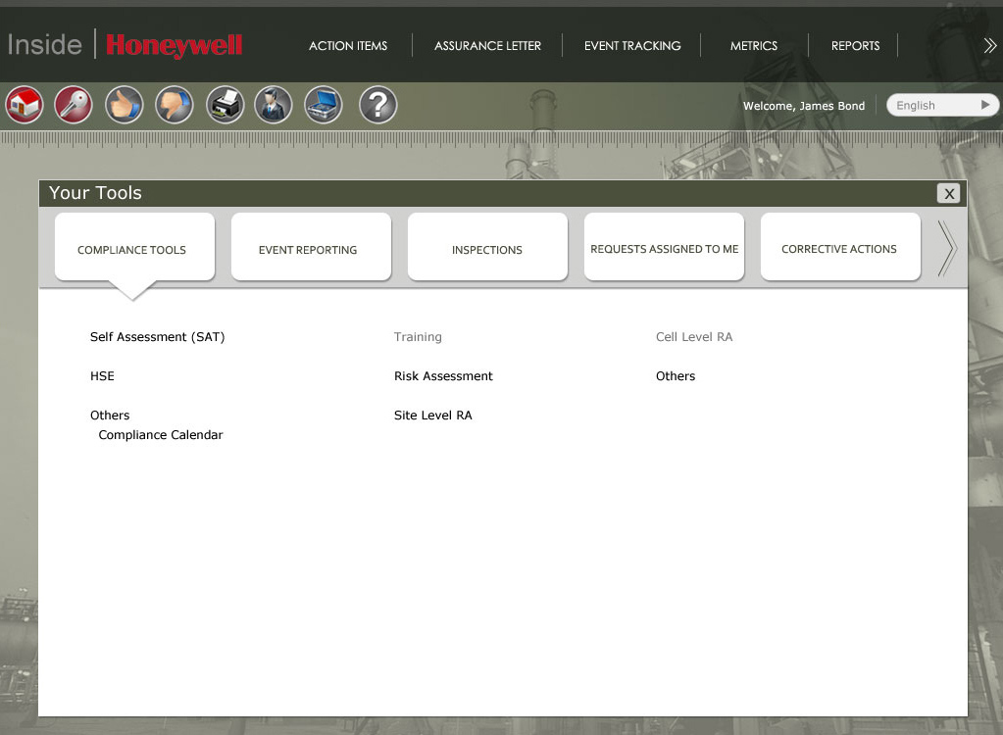Screen dimensions: 1003x735
Task: Click the printer icon
Action: (226, 105)
